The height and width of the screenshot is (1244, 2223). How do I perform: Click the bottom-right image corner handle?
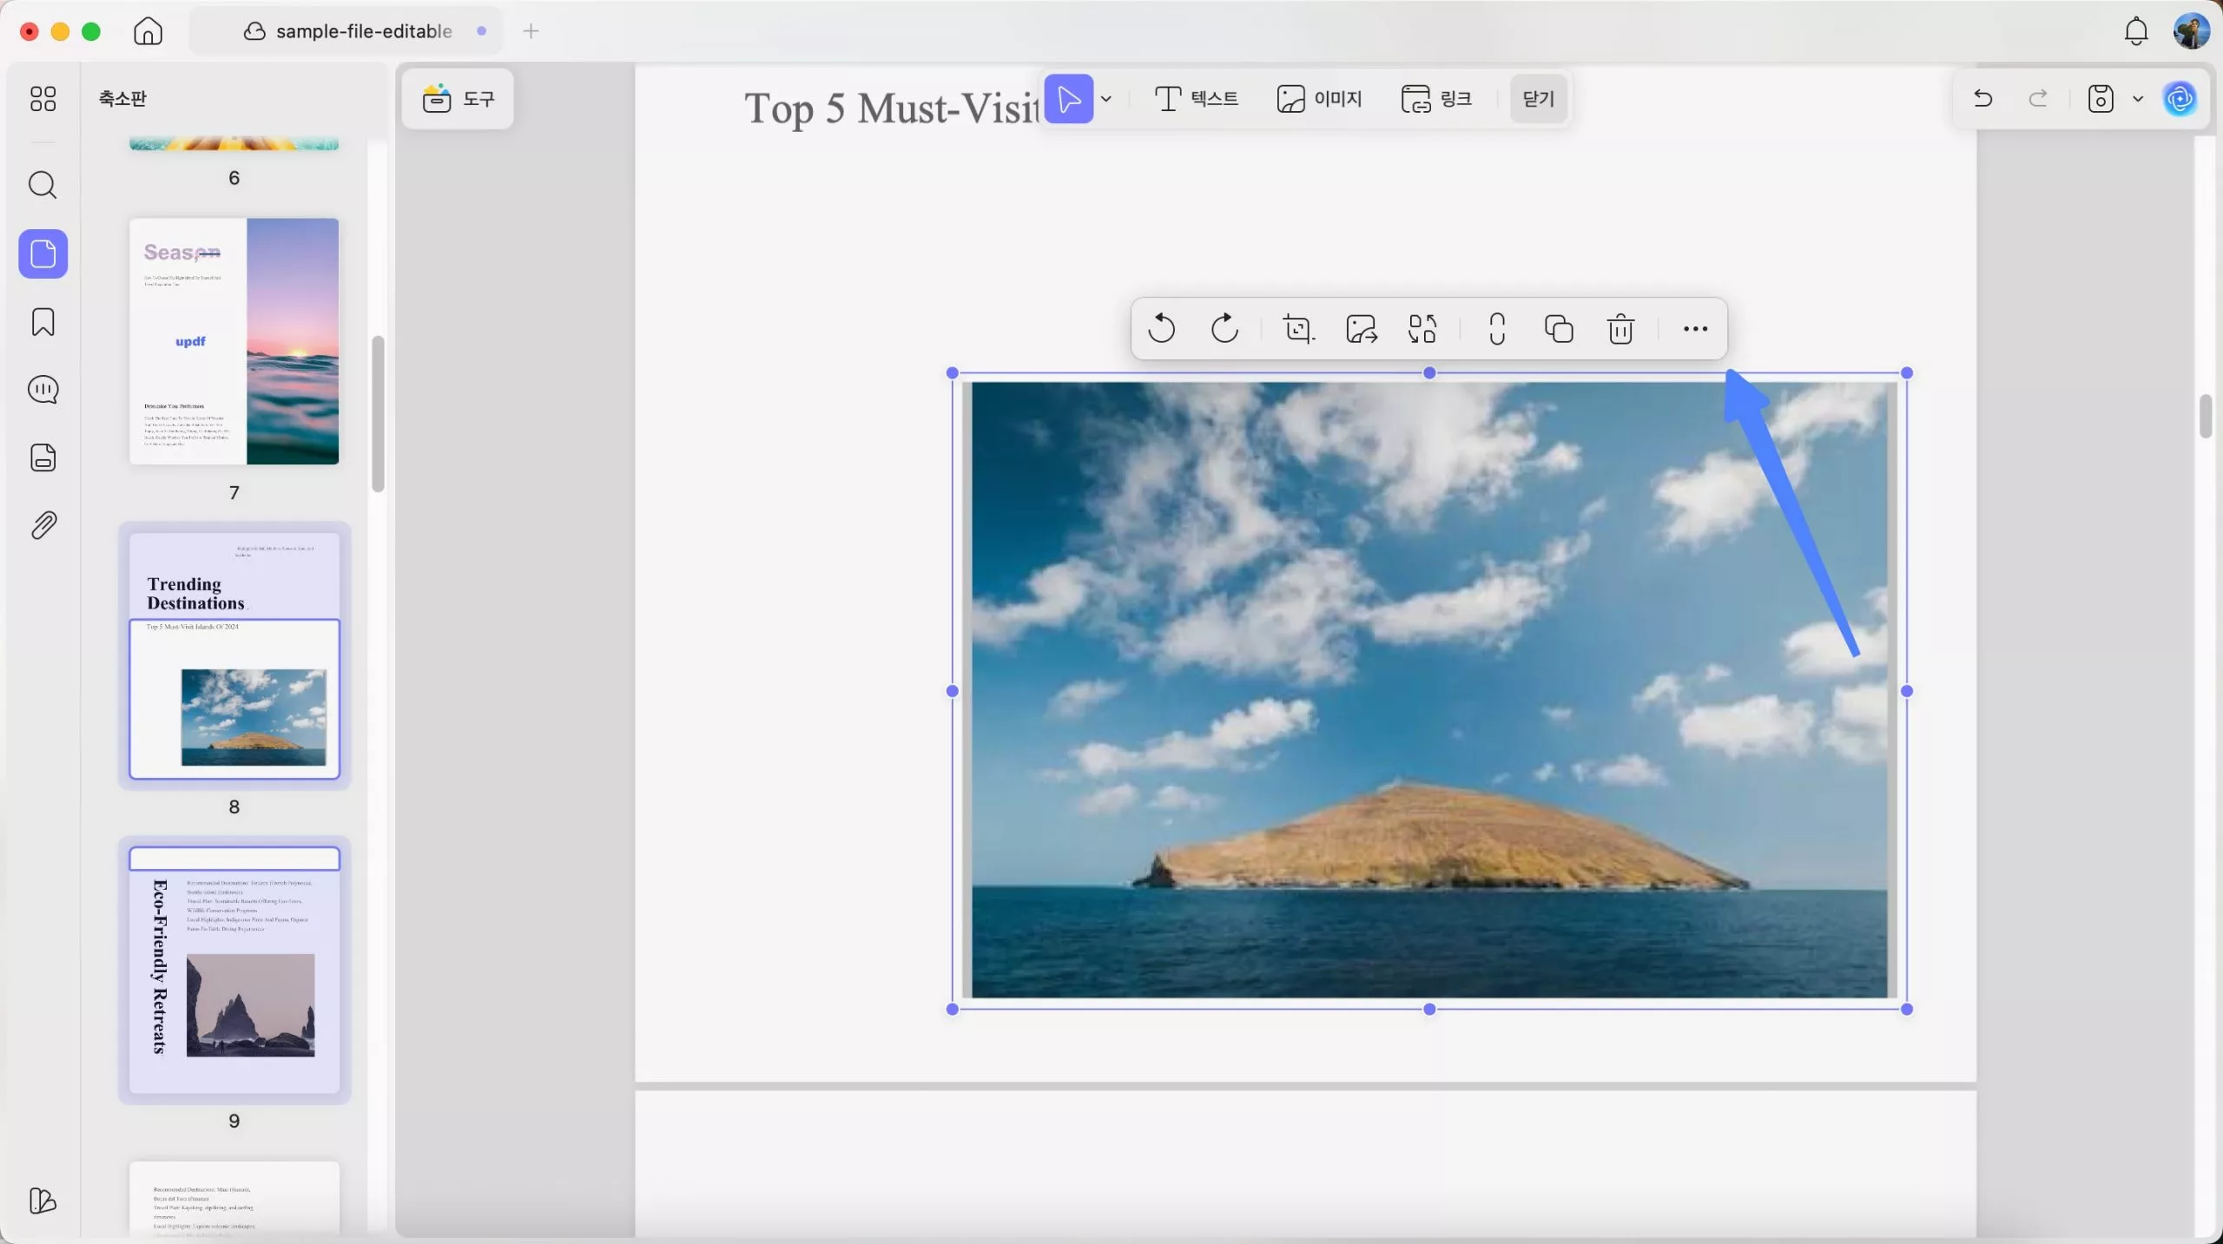click(1906, 1009)
